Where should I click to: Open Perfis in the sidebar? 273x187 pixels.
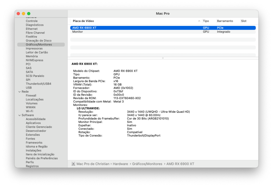coord(30,162)
